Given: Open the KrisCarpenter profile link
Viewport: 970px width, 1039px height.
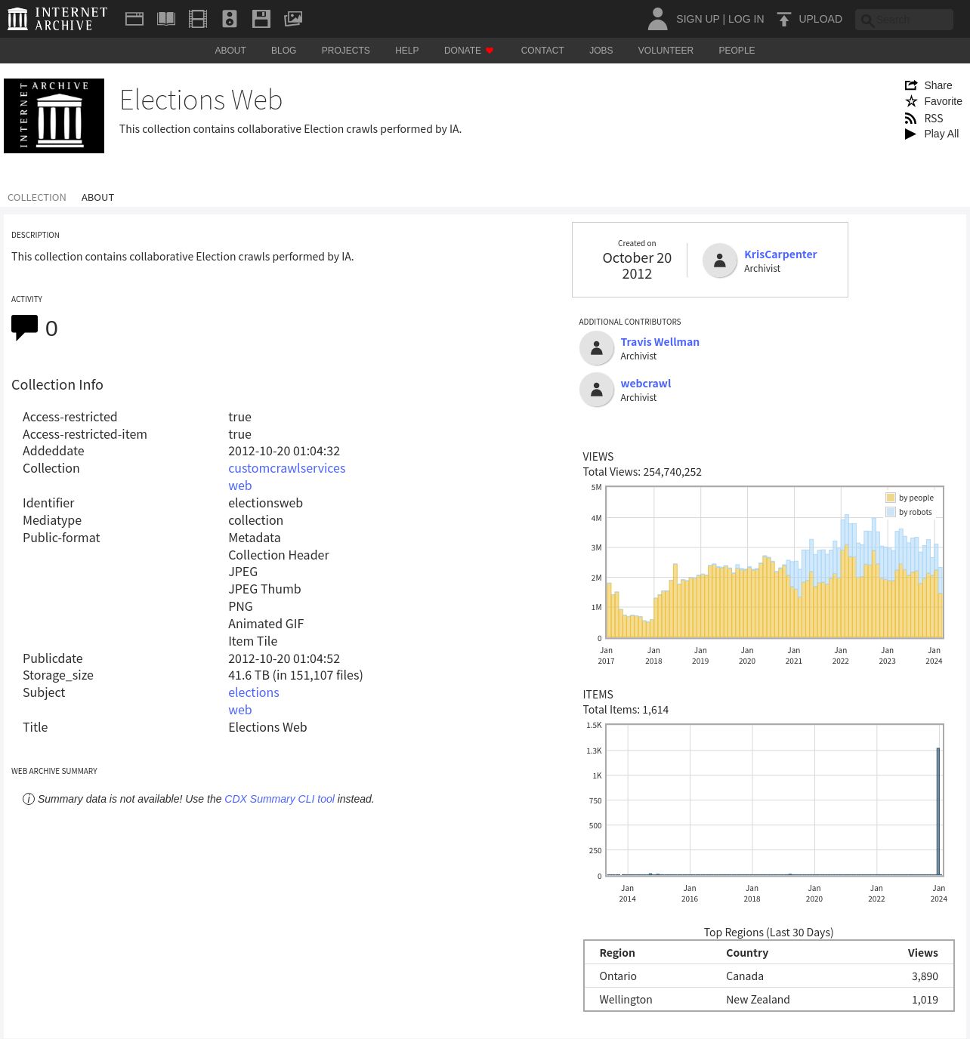Looking at the screenshot, I should [780, 254].
